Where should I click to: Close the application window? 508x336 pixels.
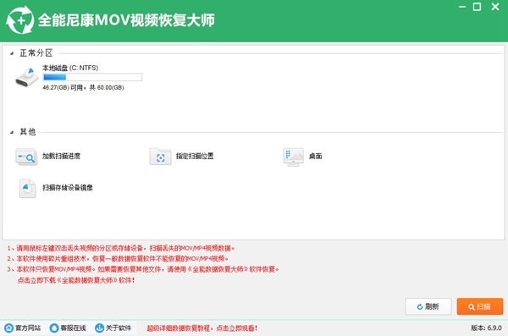(x=495, y=7)
